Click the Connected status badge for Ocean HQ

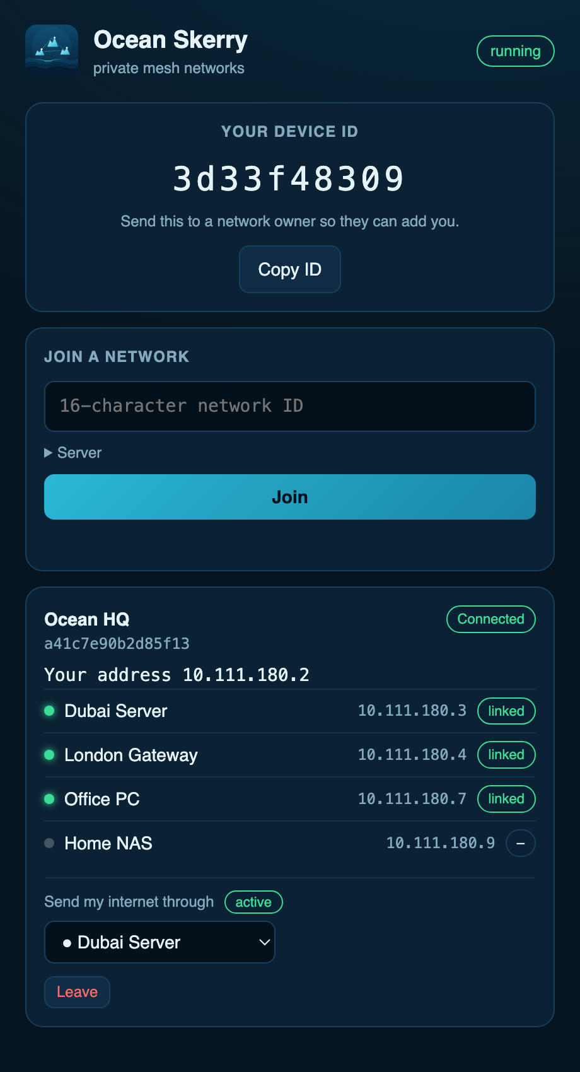click(491, 619)
